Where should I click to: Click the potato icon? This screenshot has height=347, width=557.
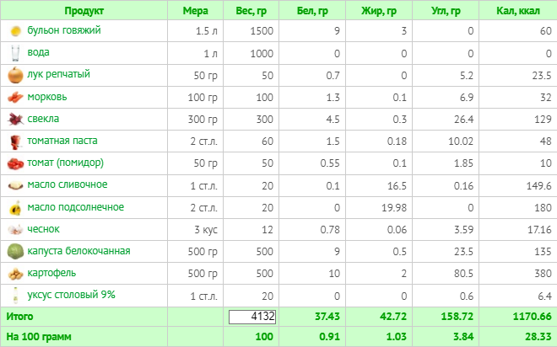15,274
